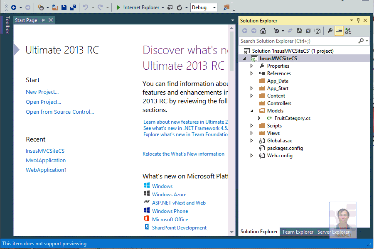Toggle the pin on Start Page tab

tap(43, 20)
